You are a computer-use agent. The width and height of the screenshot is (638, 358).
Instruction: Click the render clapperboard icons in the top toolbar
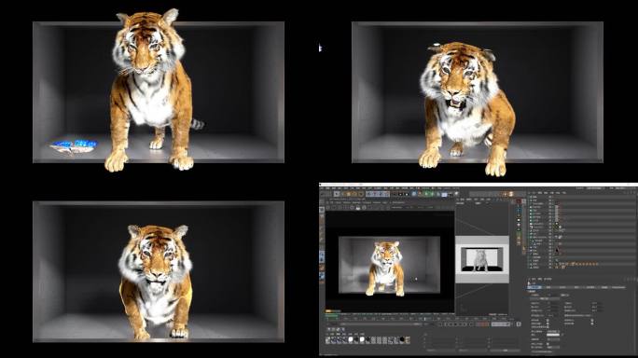click(x=400, y=195)
